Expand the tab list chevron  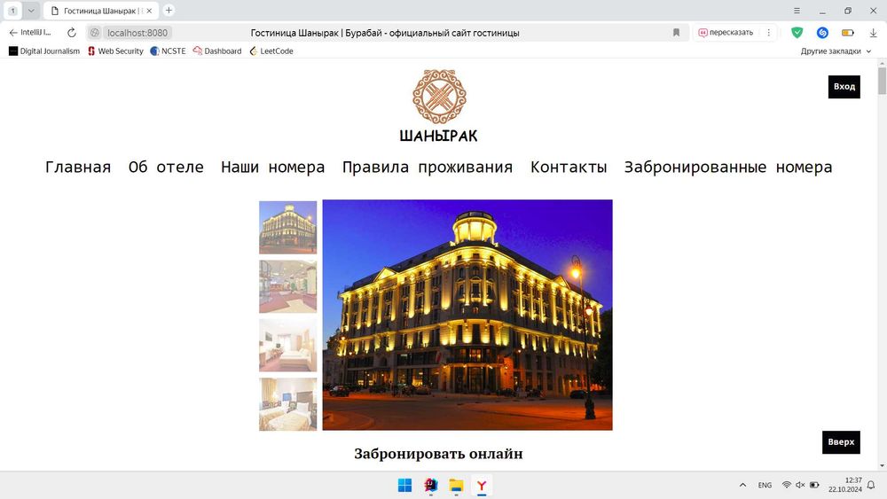pos(31,11)
